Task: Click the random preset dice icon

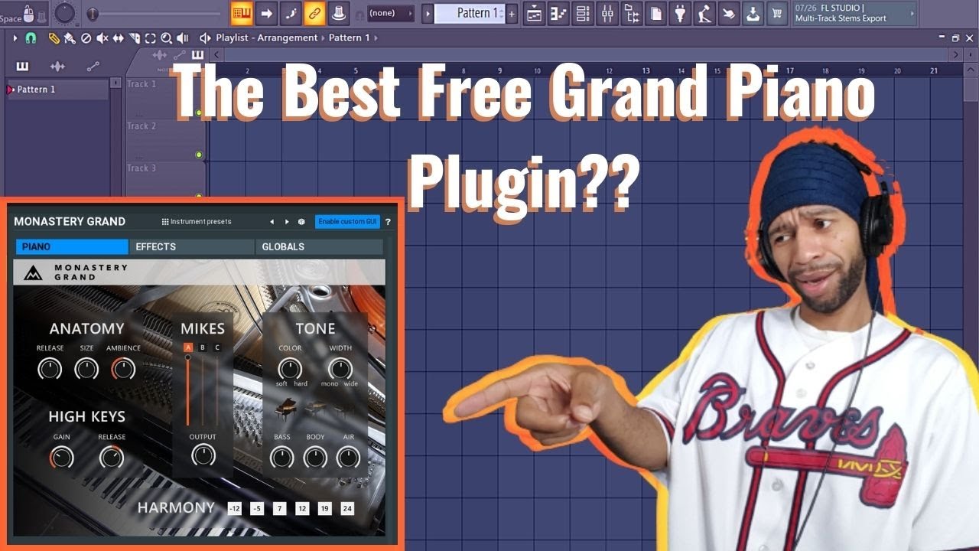Action: coord(301,222)
